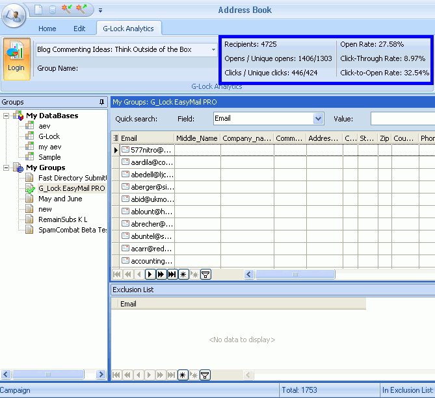This screenshot has height=398, width=435.
Task: Sort by the Middle_Name column header
Action: (x=197, y=138)
